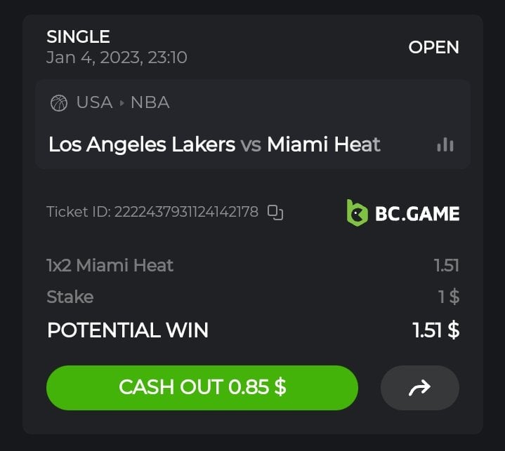This screenshot has height=451, width=505.
Task: Click the breadcrumb arrow between USA and NBA
Action: pyautogui.click(x=122, y=103)
